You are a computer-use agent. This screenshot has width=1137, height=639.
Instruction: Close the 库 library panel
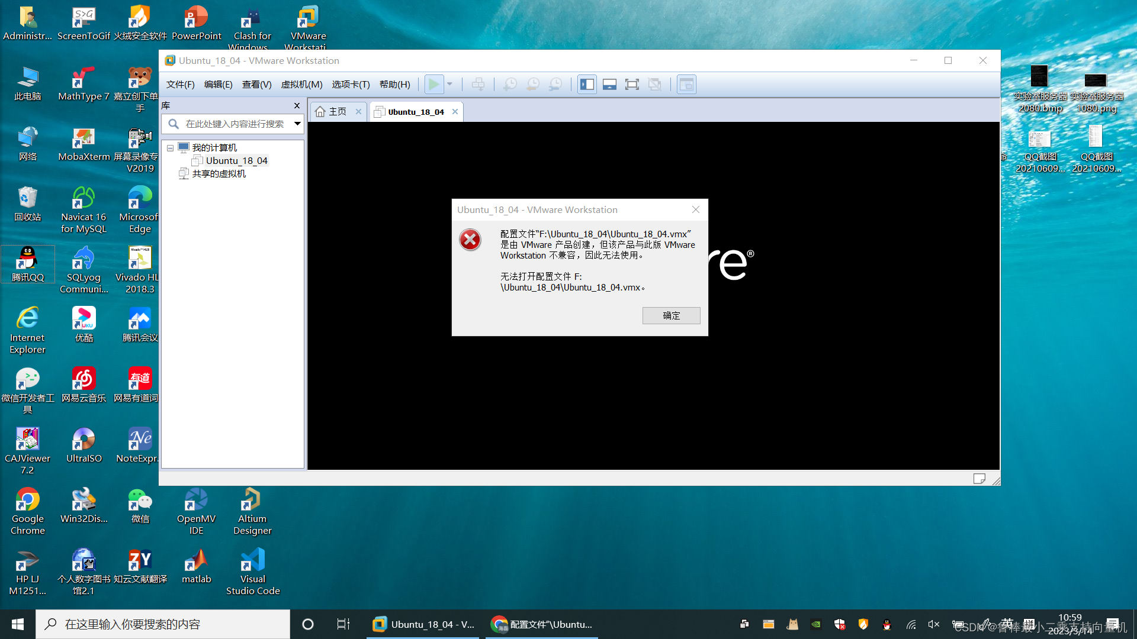[x=297, y=105]
